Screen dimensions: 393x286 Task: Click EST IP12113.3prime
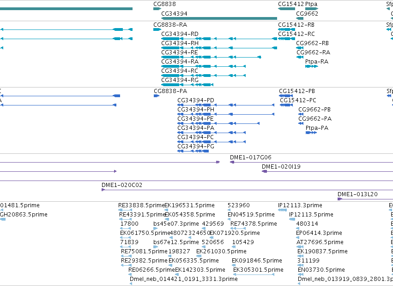300,205
